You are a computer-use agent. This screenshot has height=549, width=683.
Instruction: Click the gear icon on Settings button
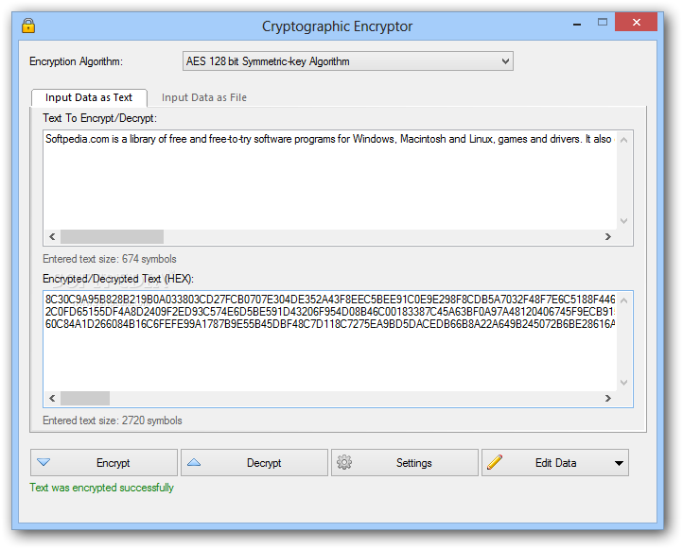(x=344, y=462)
